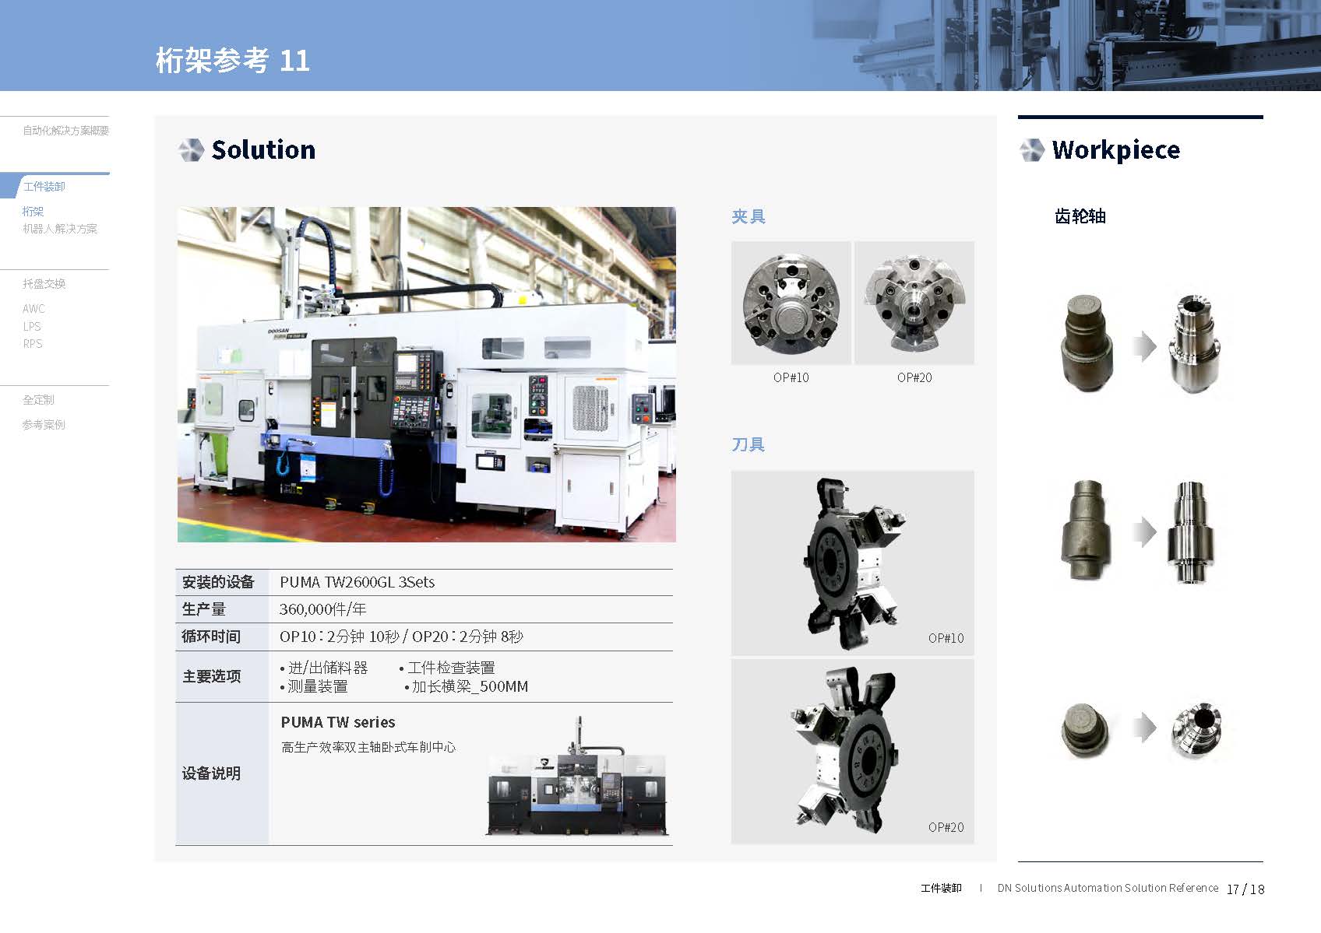Open 参考案例 sidebar link
Viewport: 1321px width, 933px height.
(44, 425)
